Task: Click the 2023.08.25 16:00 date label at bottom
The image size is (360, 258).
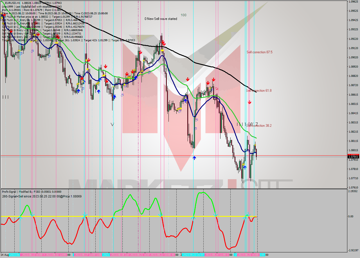Action: pos(249,255)
